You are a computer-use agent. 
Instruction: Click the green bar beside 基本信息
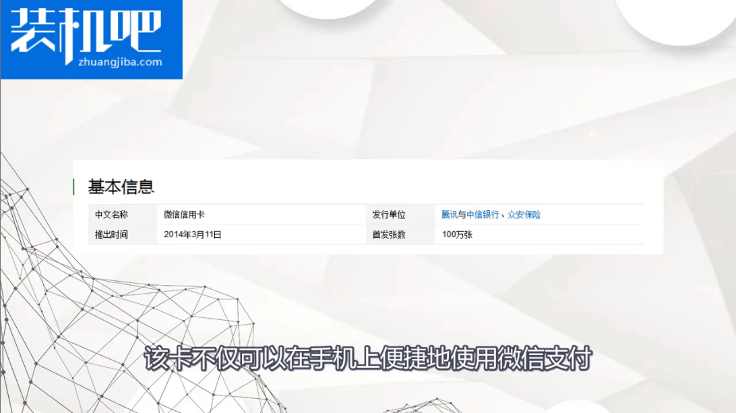(73, 187)
